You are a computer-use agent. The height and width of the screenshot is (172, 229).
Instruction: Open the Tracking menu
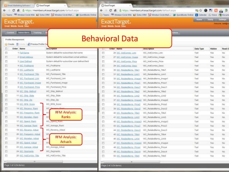point(37,33)
